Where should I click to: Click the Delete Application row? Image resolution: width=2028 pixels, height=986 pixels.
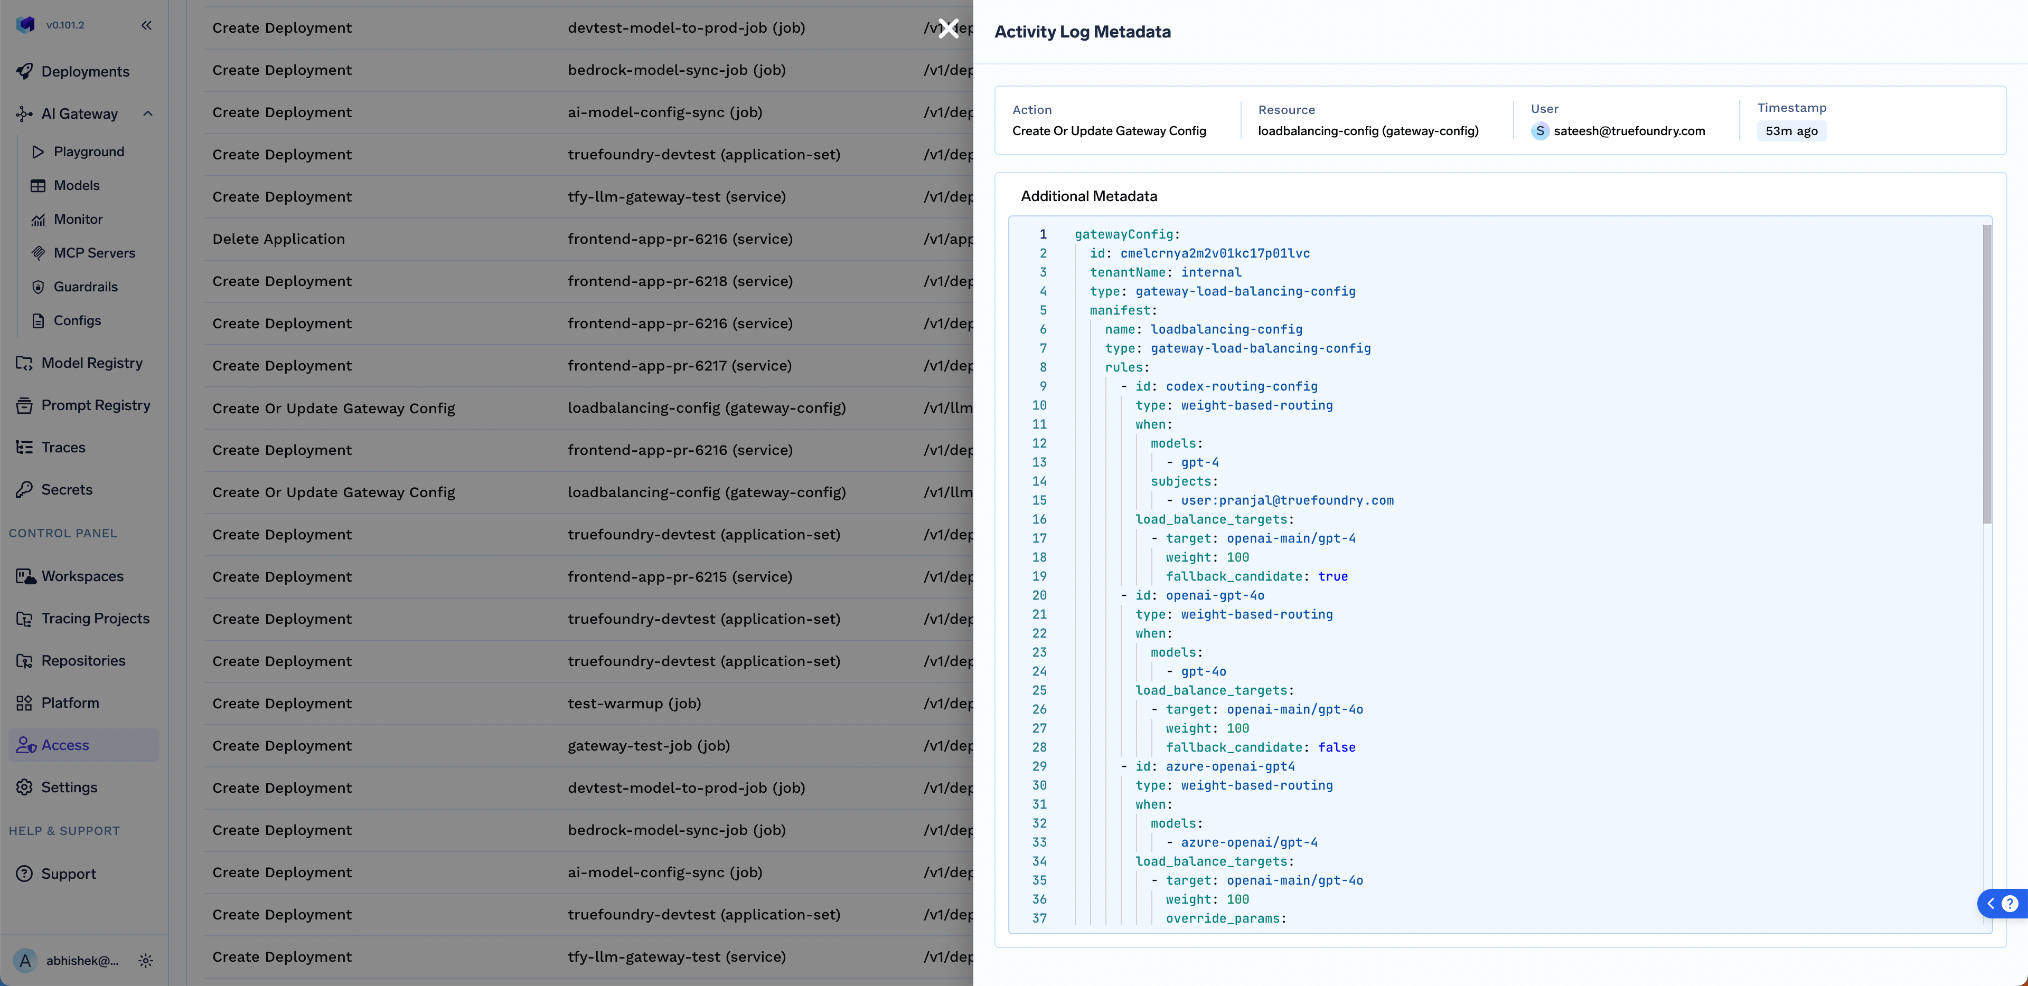point(588,239)
